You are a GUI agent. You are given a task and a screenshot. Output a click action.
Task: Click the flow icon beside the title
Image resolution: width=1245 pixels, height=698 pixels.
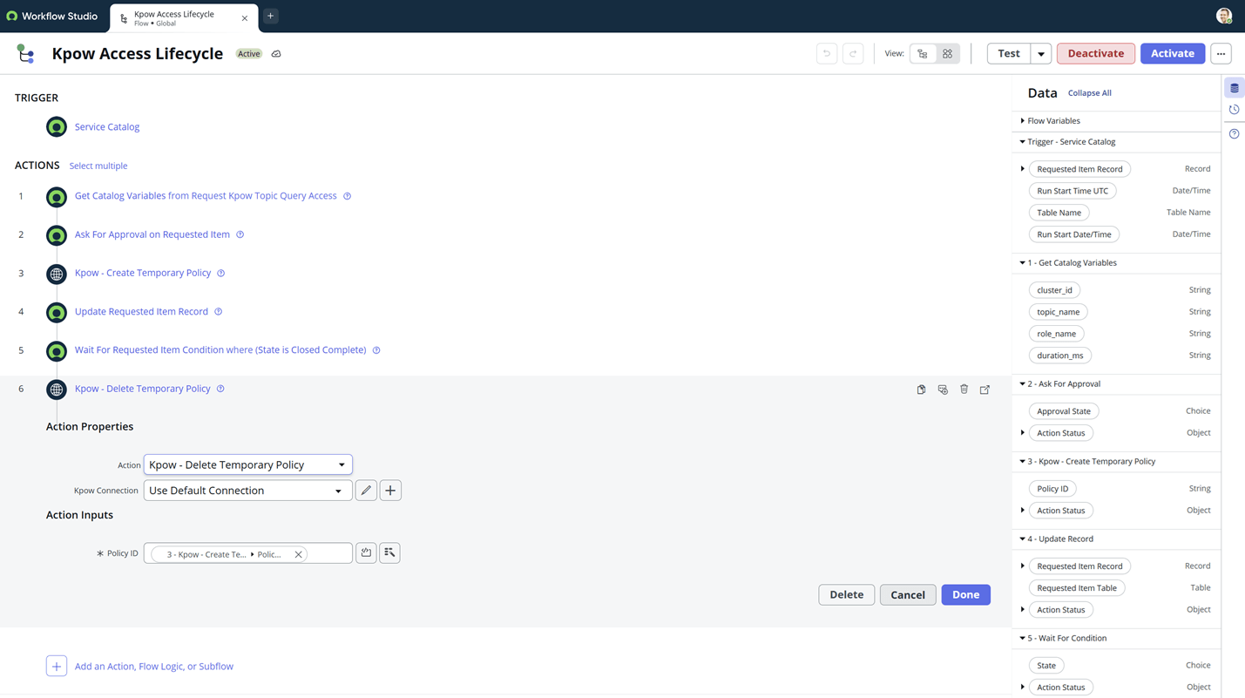[26, 54]
